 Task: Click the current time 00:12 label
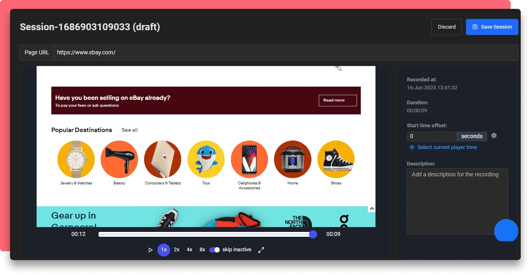coord(78,234)
